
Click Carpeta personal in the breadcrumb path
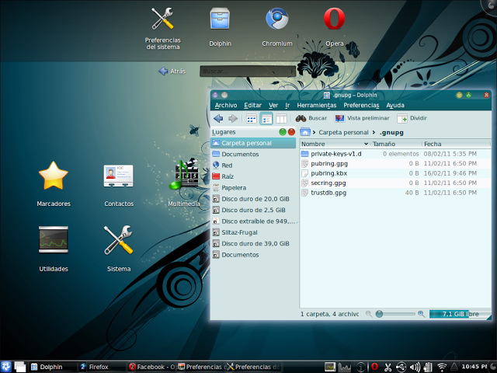[343, 132]
